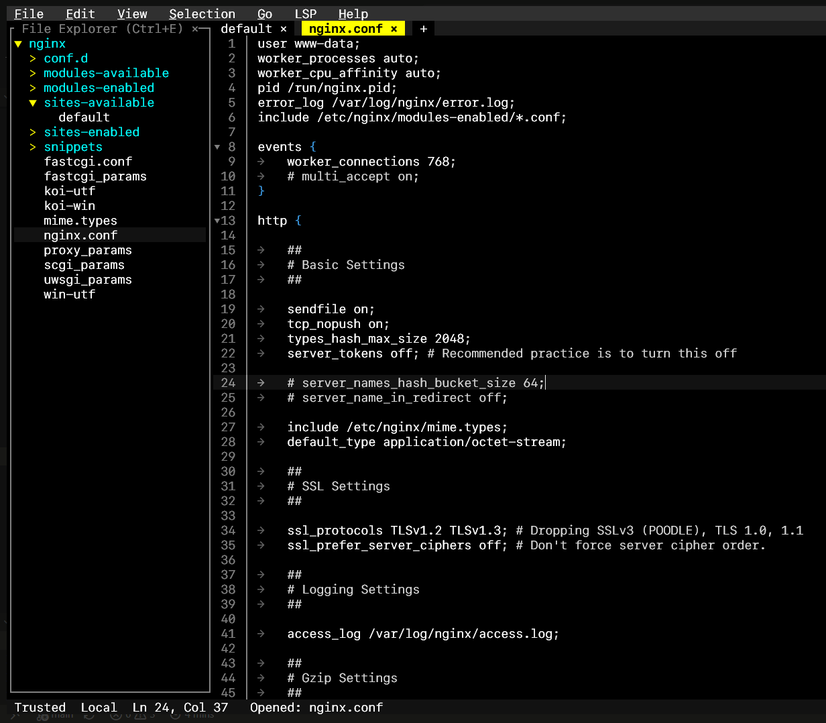Click 'types_hash_max_size 2048;' line
The height and width of the screenshot is (723, 826).
[x=379, y=339]
